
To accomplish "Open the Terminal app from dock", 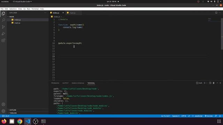I will coord(43,121).
